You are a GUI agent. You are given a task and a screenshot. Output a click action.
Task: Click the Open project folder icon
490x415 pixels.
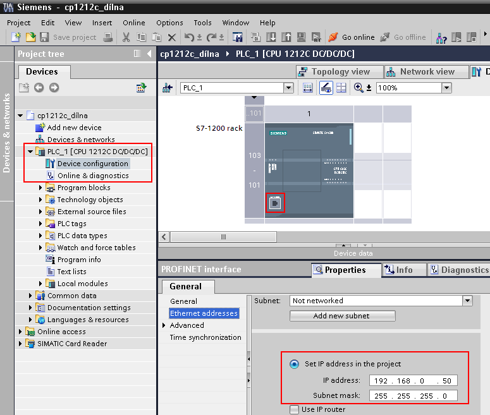click(30, 37)
